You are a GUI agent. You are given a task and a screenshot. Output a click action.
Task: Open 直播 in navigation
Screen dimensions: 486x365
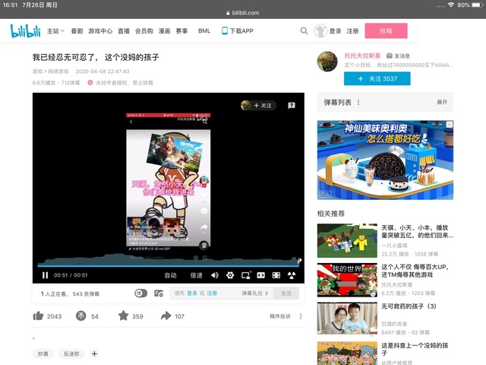124,30
